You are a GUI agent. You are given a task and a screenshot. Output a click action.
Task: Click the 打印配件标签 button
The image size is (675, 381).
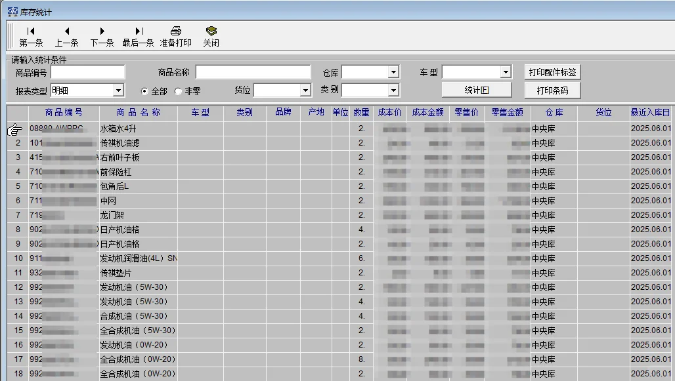552,72
